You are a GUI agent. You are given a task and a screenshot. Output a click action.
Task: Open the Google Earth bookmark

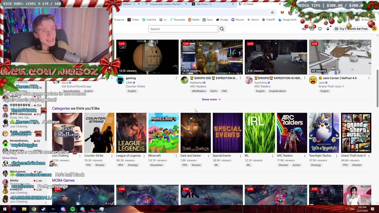(x=287, y=20)
